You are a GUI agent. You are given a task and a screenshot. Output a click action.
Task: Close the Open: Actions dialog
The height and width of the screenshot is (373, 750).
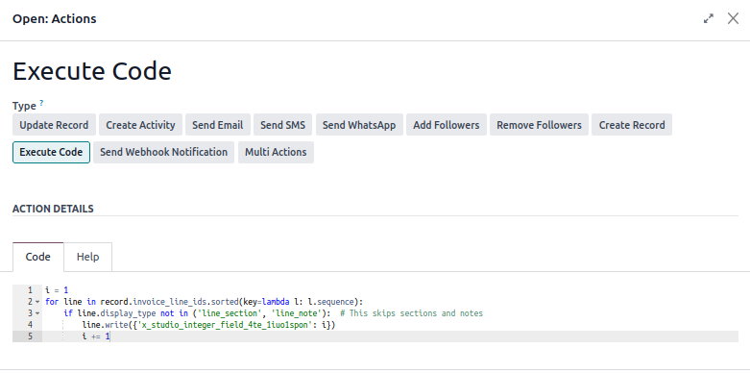(733, 18)
